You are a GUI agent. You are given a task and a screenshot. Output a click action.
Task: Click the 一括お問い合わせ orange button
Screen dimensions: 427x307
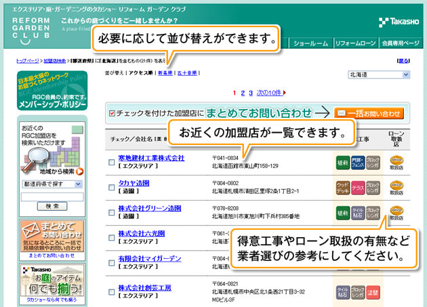click(x=369, y=113)
